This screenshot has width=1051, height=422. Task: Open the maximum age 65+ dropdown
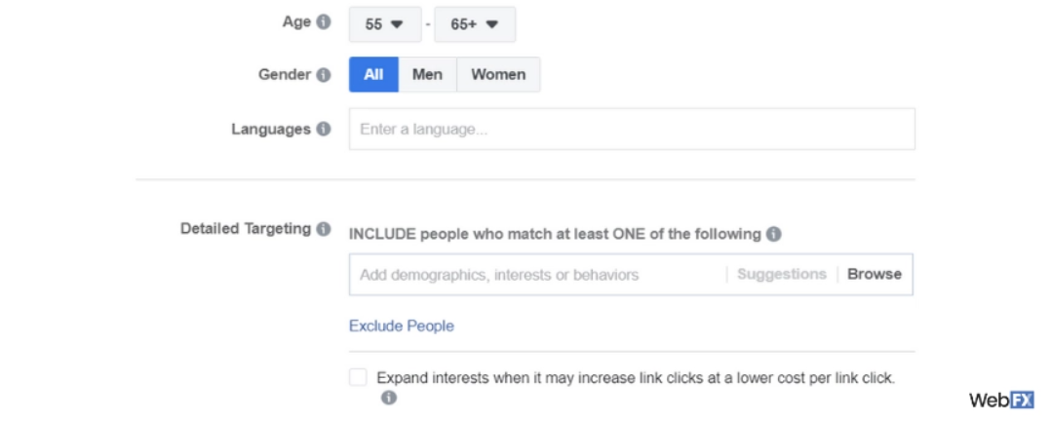(474, 24)
